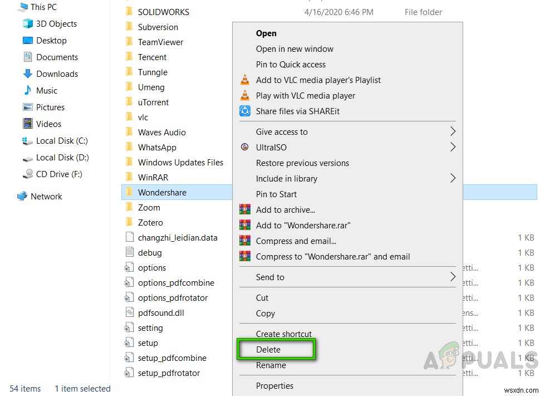Choose "Restore previous versions"
This screenshot has height=396, width=545.
click(302, 163)
